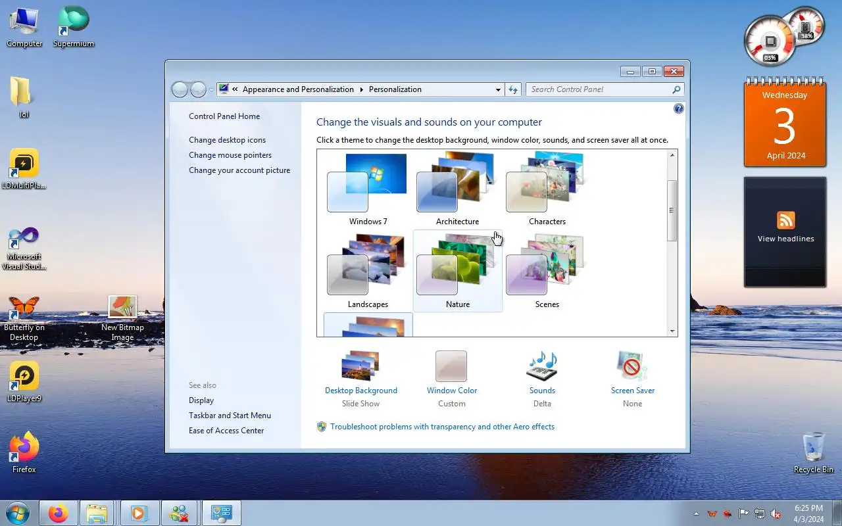This screenshot has width=842, height=526.
Task: Select the LDPlayer9 desktop shortcut
Action: (x=24, y=382)
